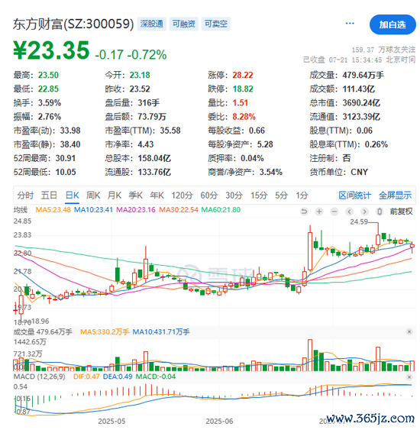The height and width of the screenshot is (430, 420).
Task: Open the three-dot more options menu
Action: [x=350, y=24]
